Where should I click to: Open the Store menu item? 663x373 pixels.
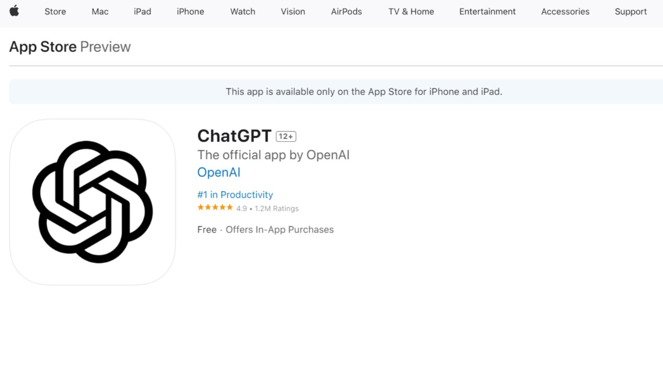pos(55,12)
